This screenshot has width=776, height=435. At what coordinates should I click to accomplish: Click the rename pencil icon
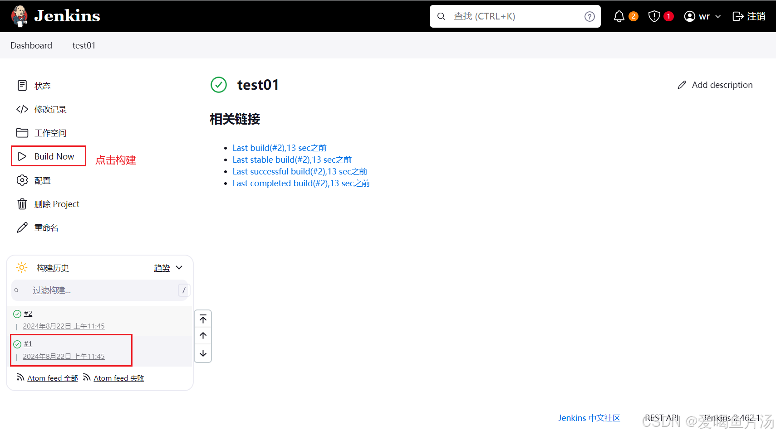pyautogui.click(x=22, y=227)
